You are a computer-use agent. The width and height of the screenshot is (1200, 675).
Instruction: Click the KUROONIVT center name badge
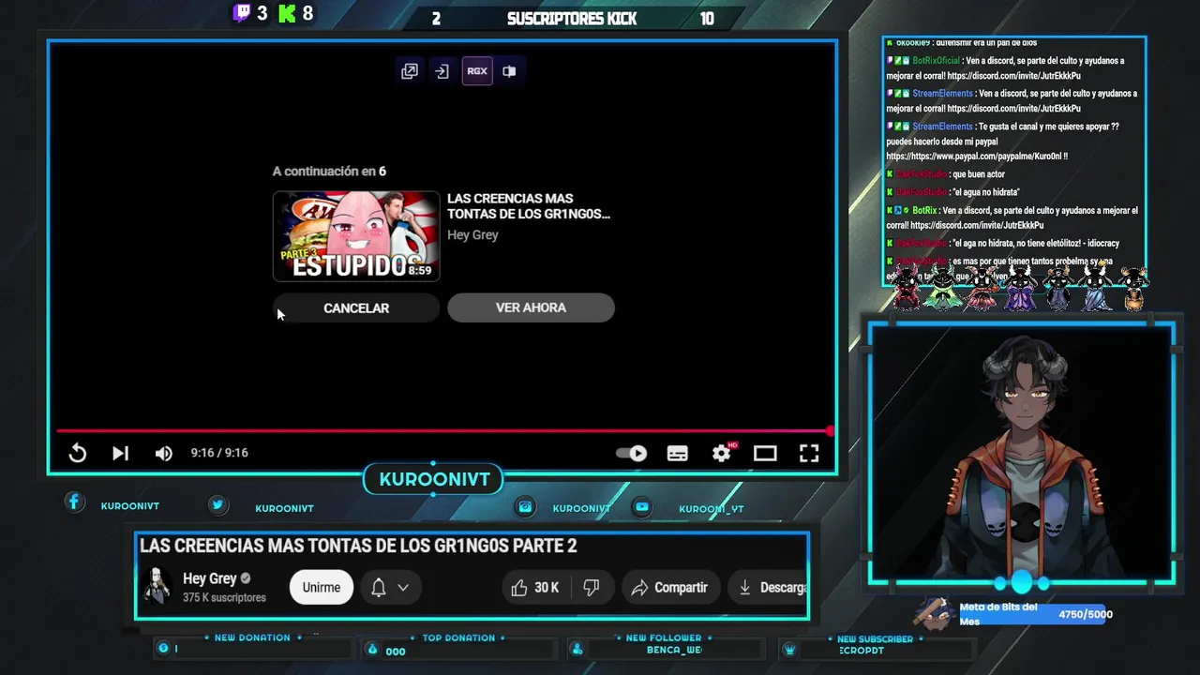[x=434, y=479]
